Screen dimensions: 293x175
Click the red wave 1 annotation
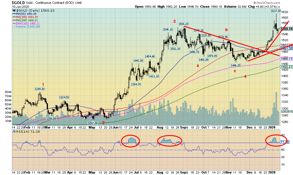click(x=43, y=84)
